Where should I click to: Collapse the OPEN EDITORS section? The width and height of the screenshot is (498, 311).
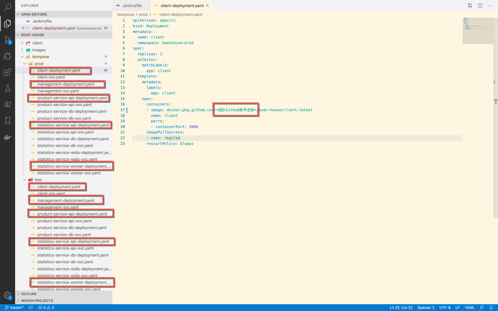click(x=64, y=14)
